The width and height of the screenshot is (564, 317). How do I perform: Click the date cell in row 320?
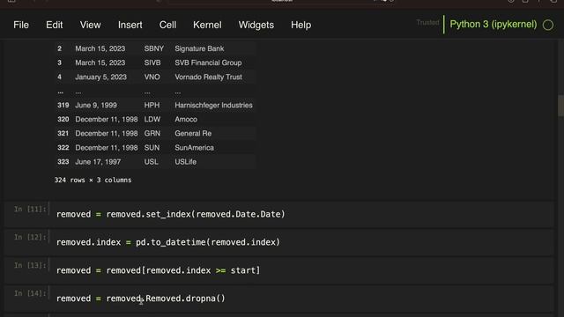pos(107,120)
